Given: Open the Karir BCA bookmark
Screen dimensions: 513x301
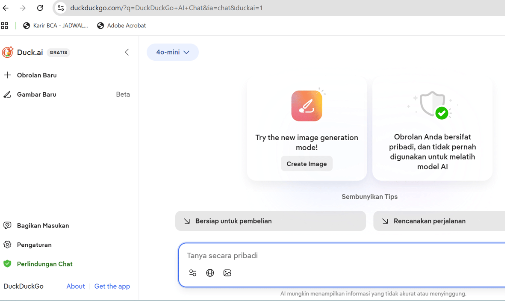Looking at the screenshot, I should [x=56, y=26].
